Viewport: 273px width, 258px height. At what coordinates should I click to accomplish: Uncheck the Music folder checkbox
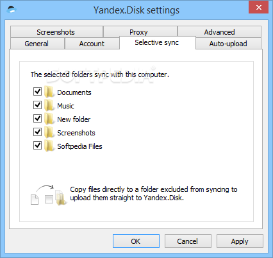click(38, 105)
